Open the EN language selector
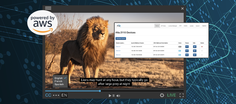Screen dimensions: 236x104 [64, 95]
